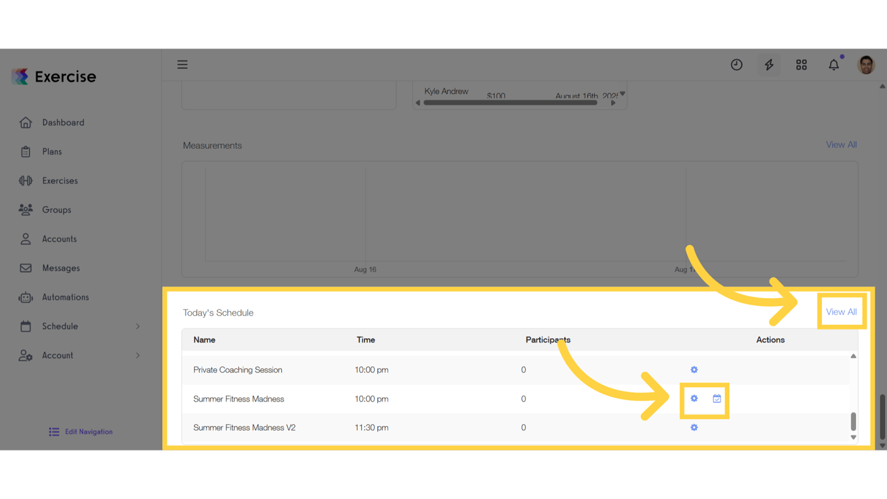Click the 11:30 pm time cell
This screenshot has height=499, width=887.
point(371,428)
